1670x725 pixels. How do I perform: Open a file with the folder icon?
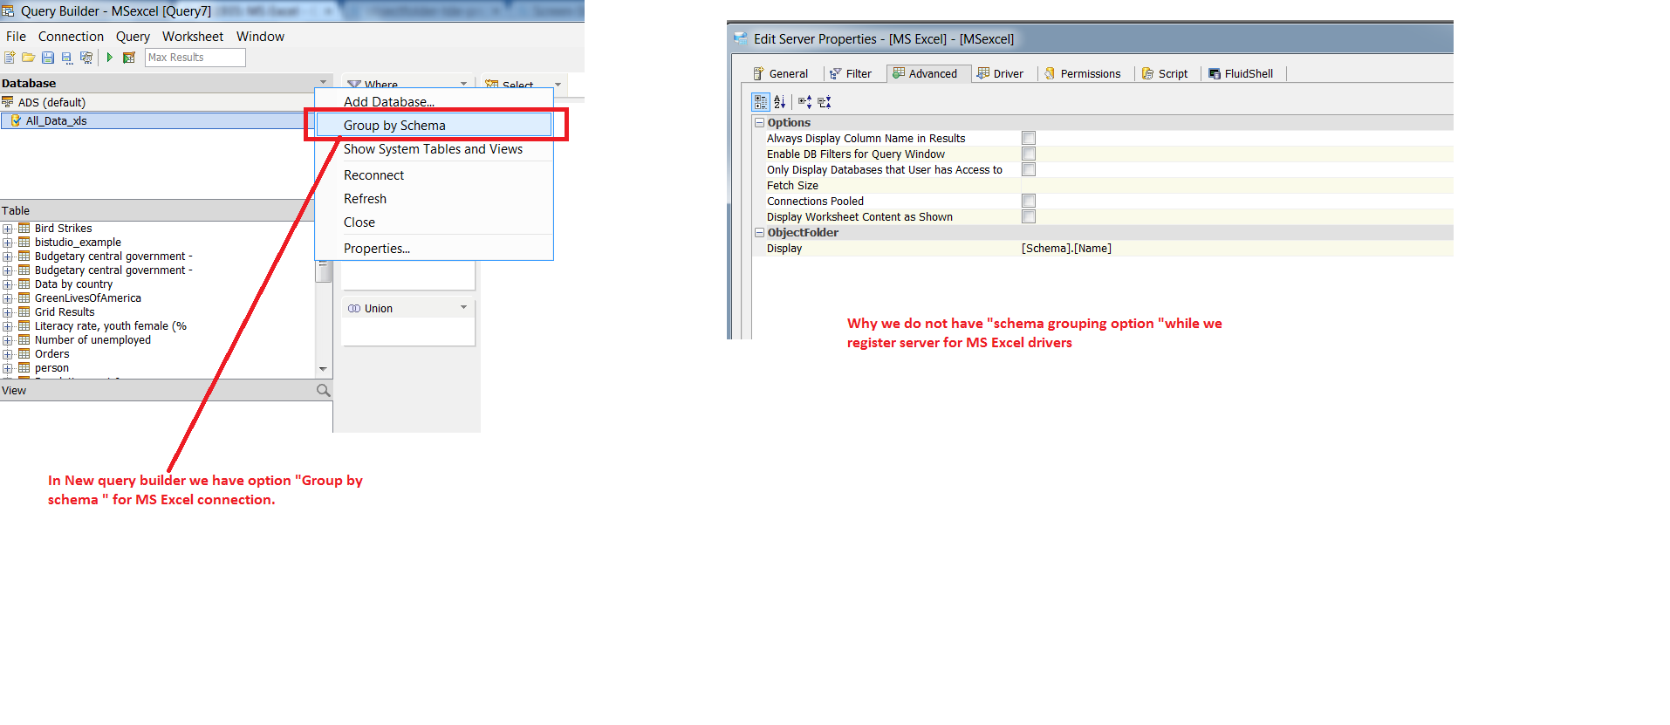29,58
